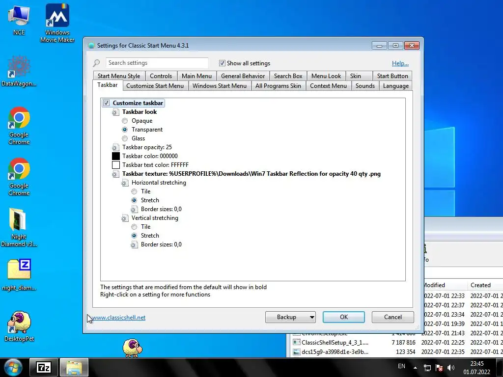Select the Opaque taskbar look
Image resolution: width=503 pixels, height=377 pixels.
pyautogui.click(x=125, y=121)
